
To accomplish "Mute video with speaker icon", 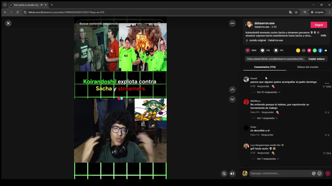I will tap(232, 174).
